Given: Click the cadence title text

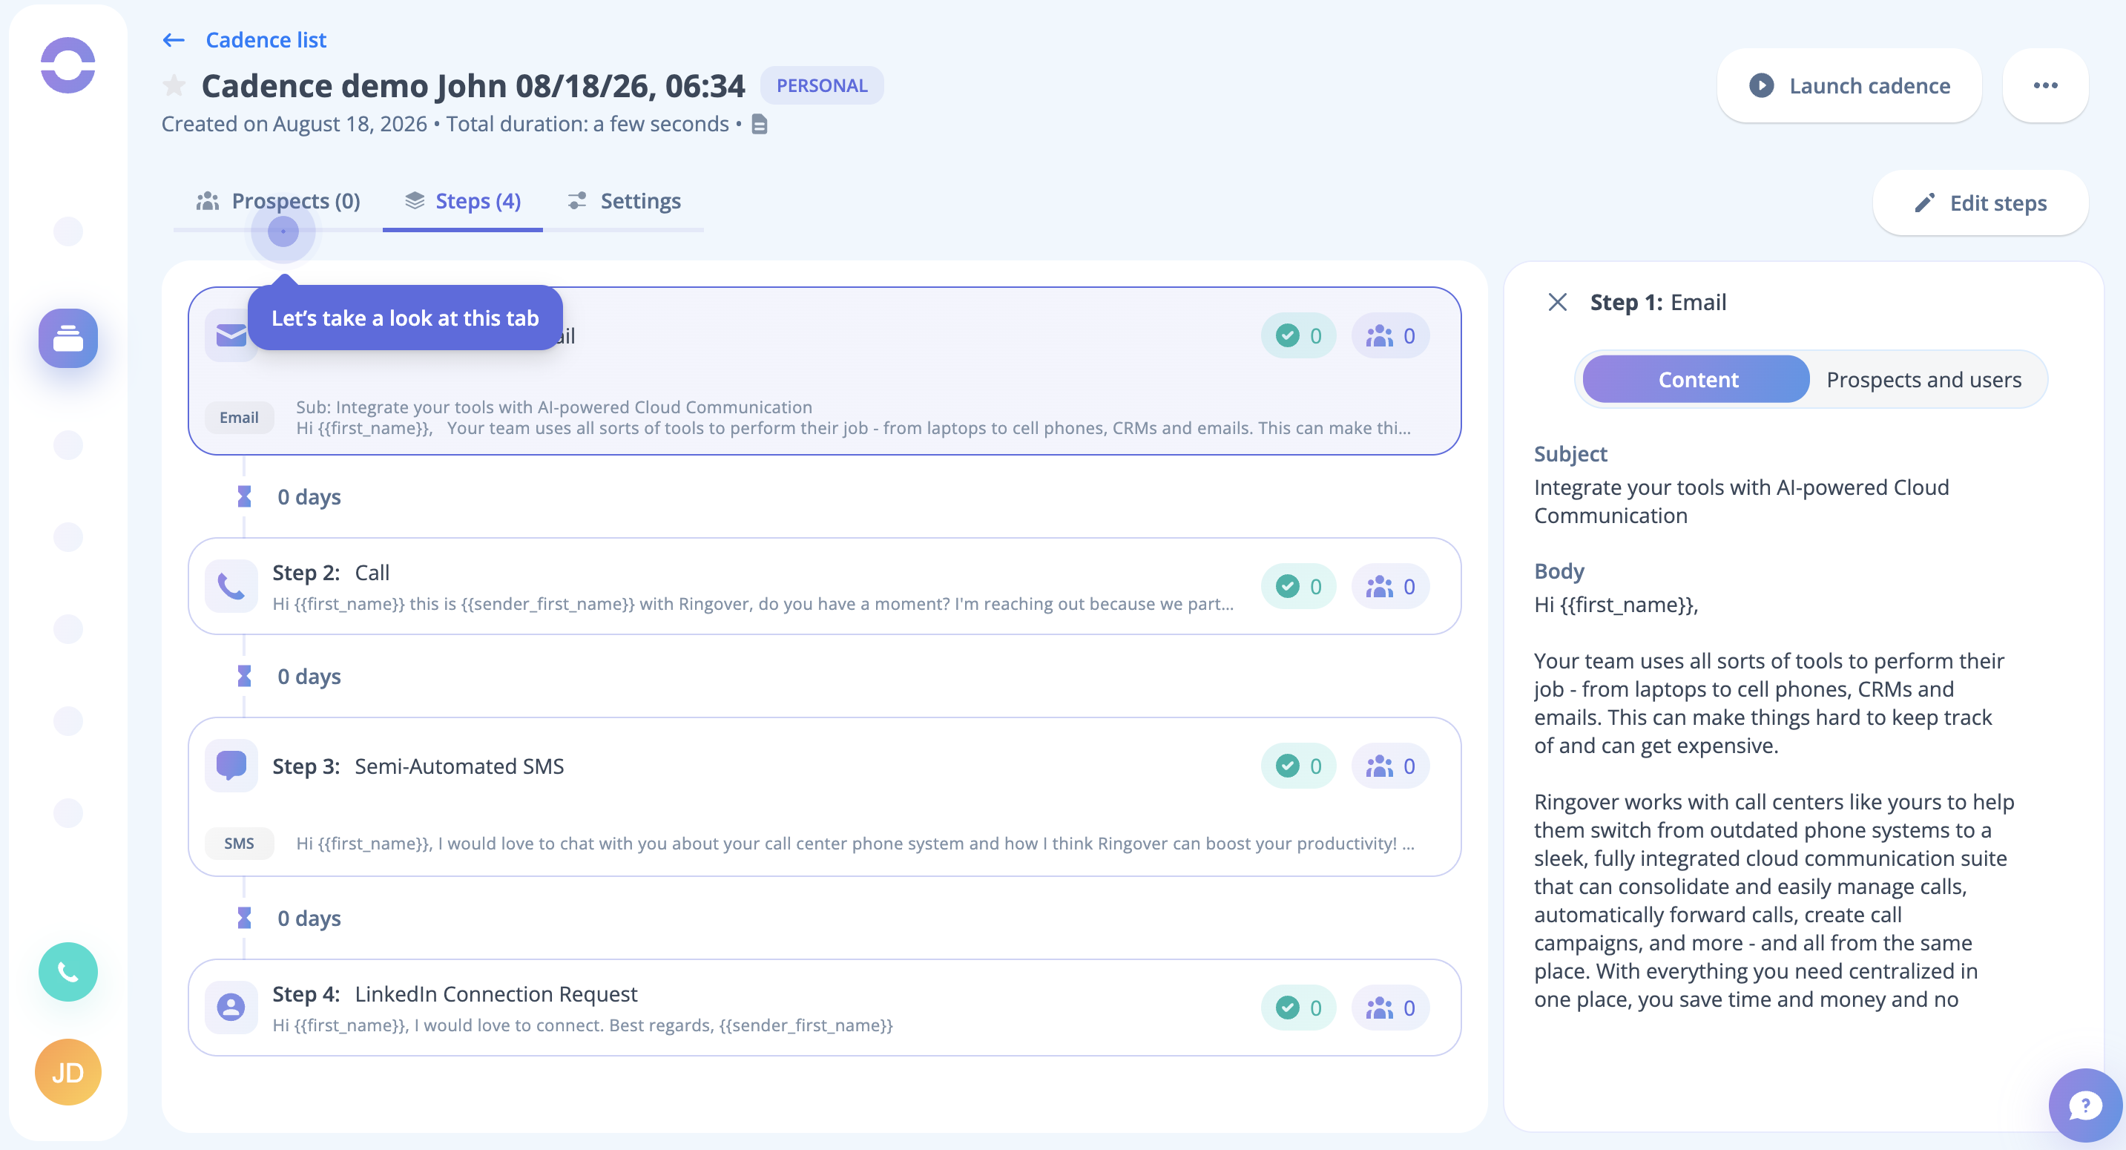Looking at the screenshot, I should (473, 85).
